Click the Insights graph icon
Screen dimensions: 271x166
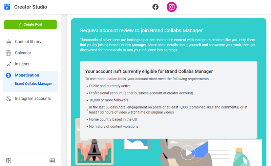(8, 64)
